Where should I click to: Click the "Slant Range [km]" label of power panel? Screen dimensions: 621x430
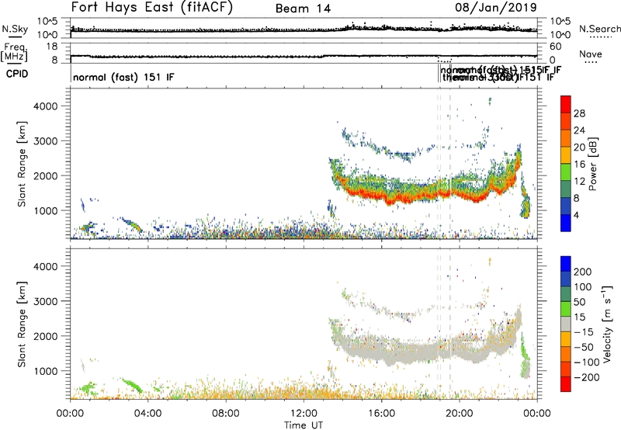point(22,164)
